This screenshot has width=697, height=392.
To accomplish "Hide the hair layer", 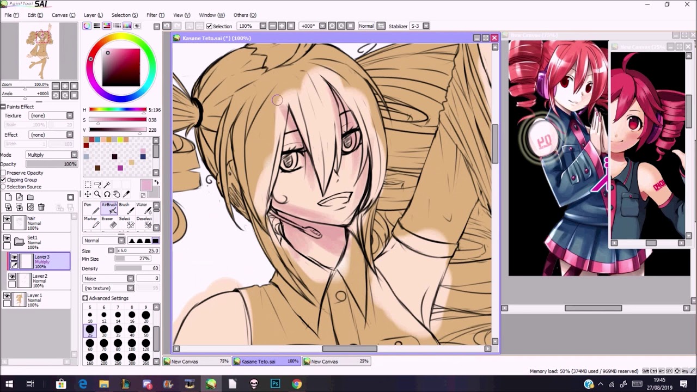I will pos(7,219).
